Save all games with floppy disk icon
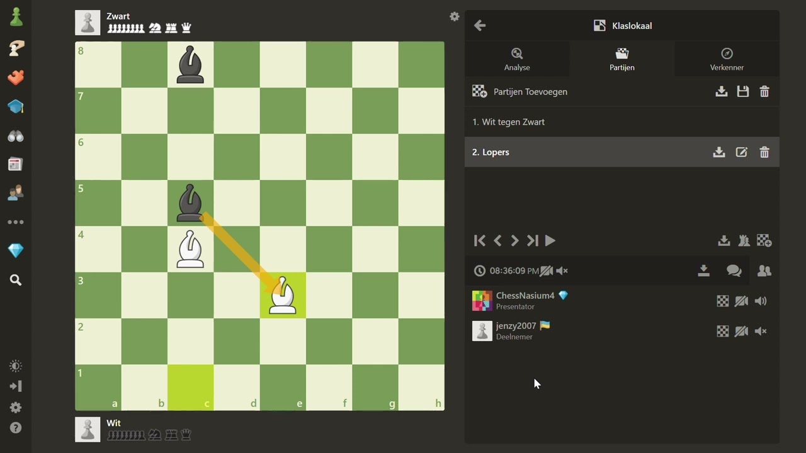The height and width of the screenshot is (453, 806). tap(743, 92)
